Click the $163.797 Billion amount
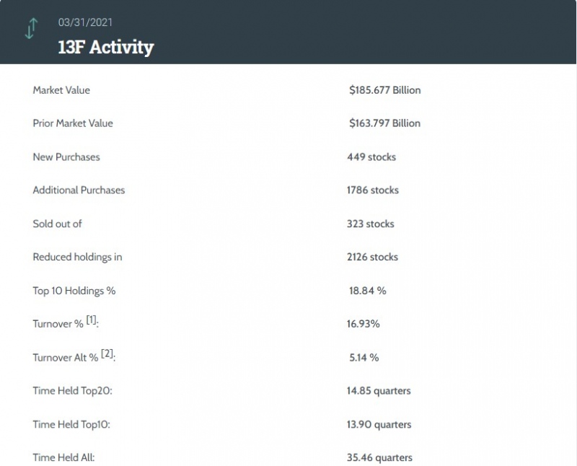 [x=384, y=123]
